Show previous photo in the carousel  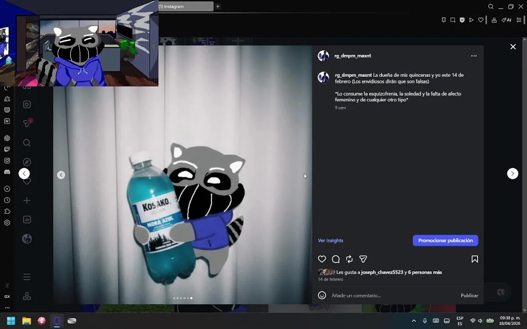coord(61,175)
